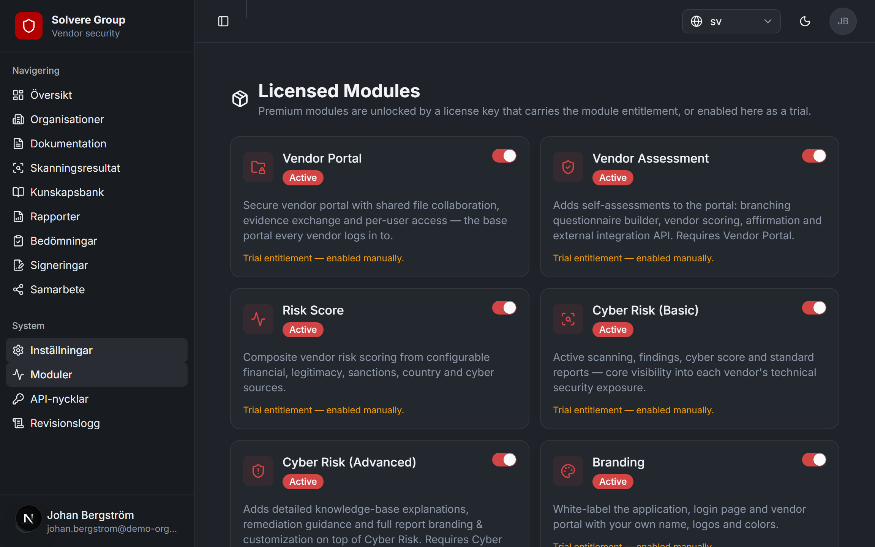
Task: Click the Cyber Risk (Advanced) shield-alert icon
Action: 258,471
